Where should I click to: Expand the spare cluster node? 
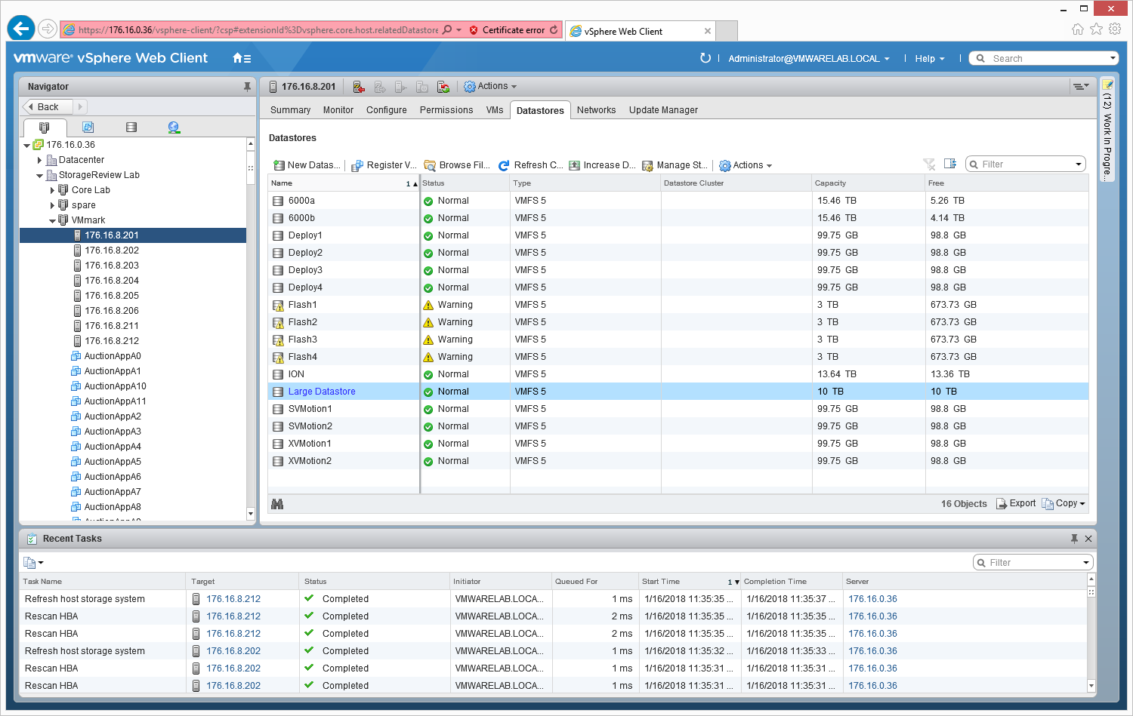(x=52, y=205)
